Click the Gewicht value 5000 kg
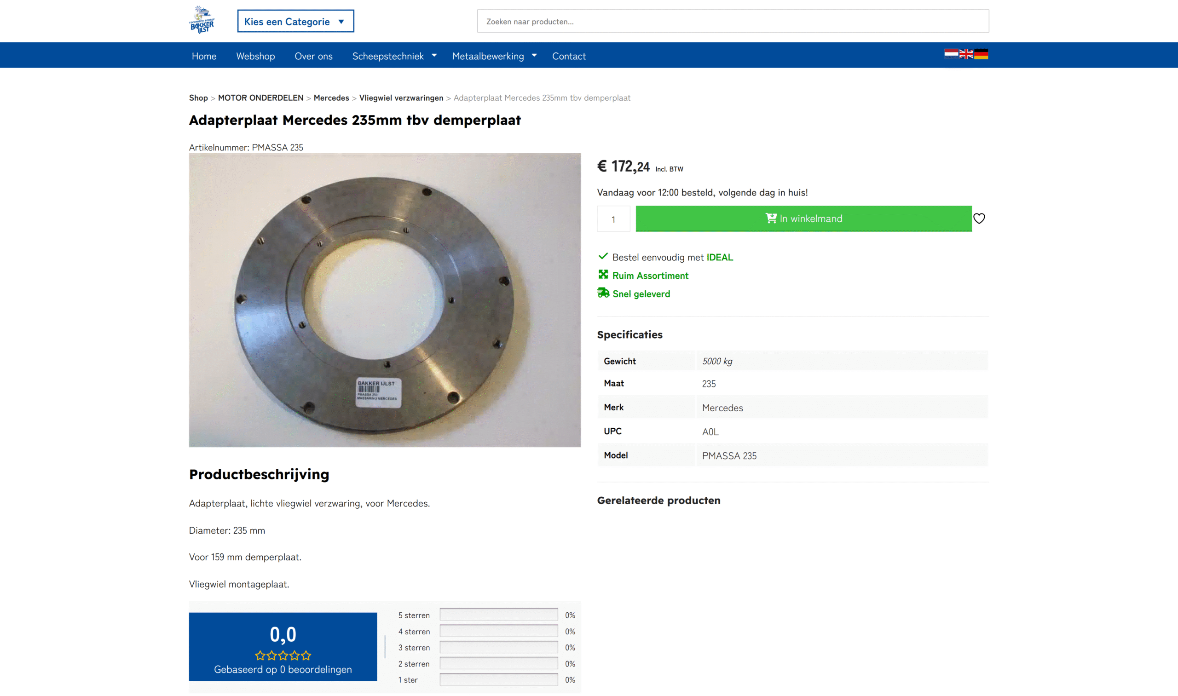The image size is (1178, 696). [x=717, y=361]
